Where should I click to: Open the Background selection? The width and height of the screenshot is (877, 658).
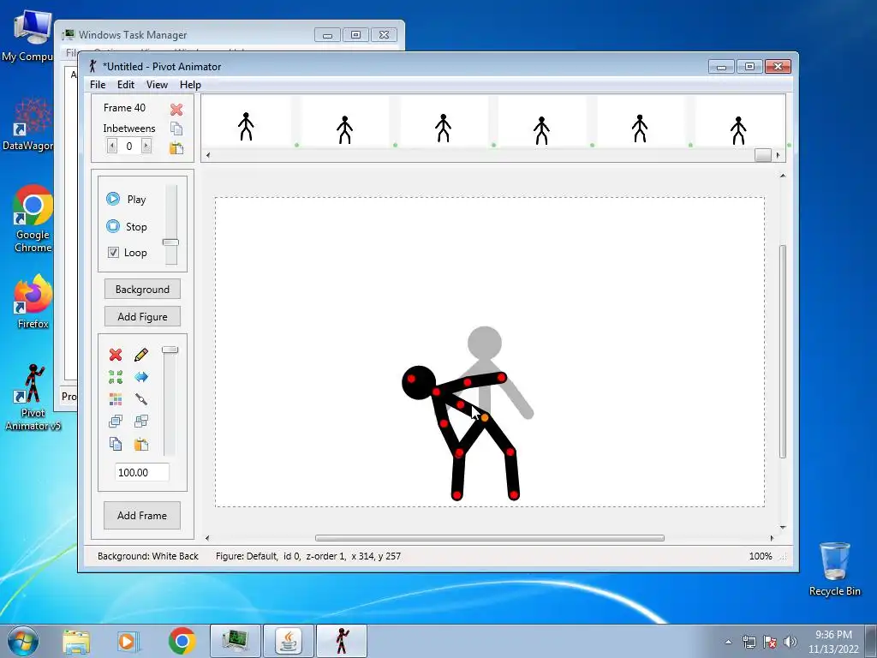(142, 290)
